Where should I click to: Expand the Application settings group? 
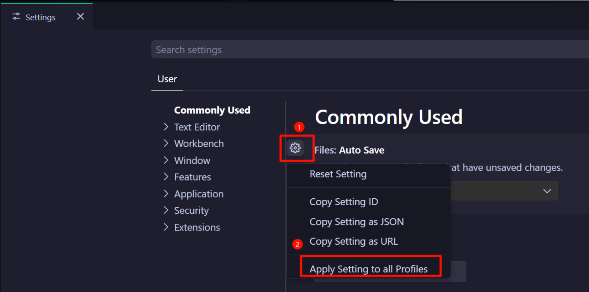pyautogui.click(x=199, y=194)
